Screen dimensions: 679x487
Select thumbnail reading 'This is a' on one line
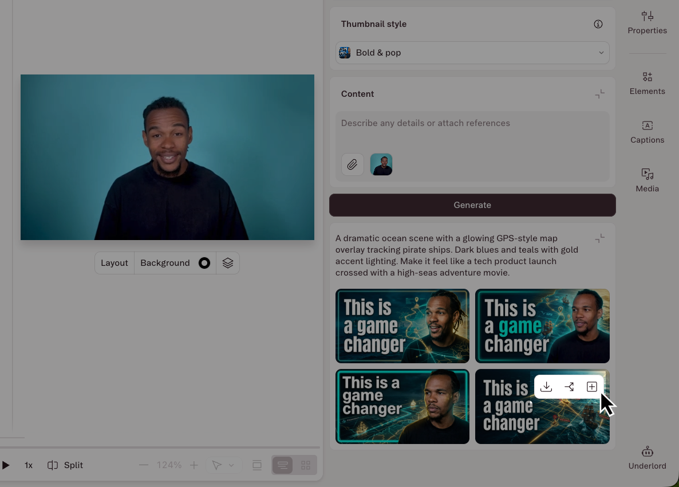tap(402, 406)
